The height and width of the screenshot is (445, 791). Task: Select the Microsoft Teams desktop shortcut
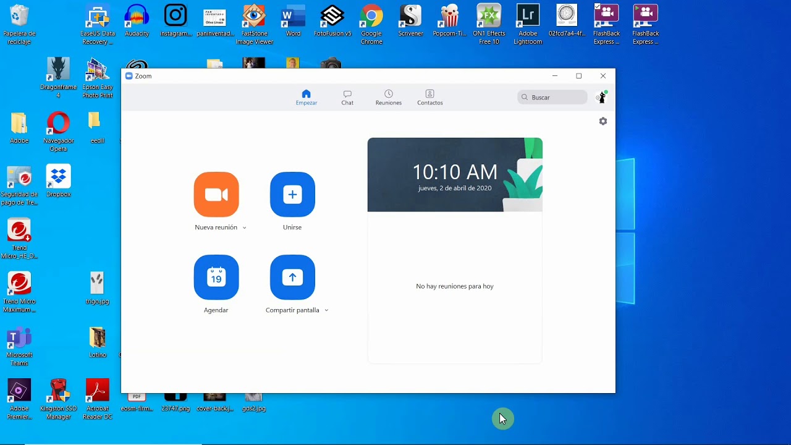(19, 347)
